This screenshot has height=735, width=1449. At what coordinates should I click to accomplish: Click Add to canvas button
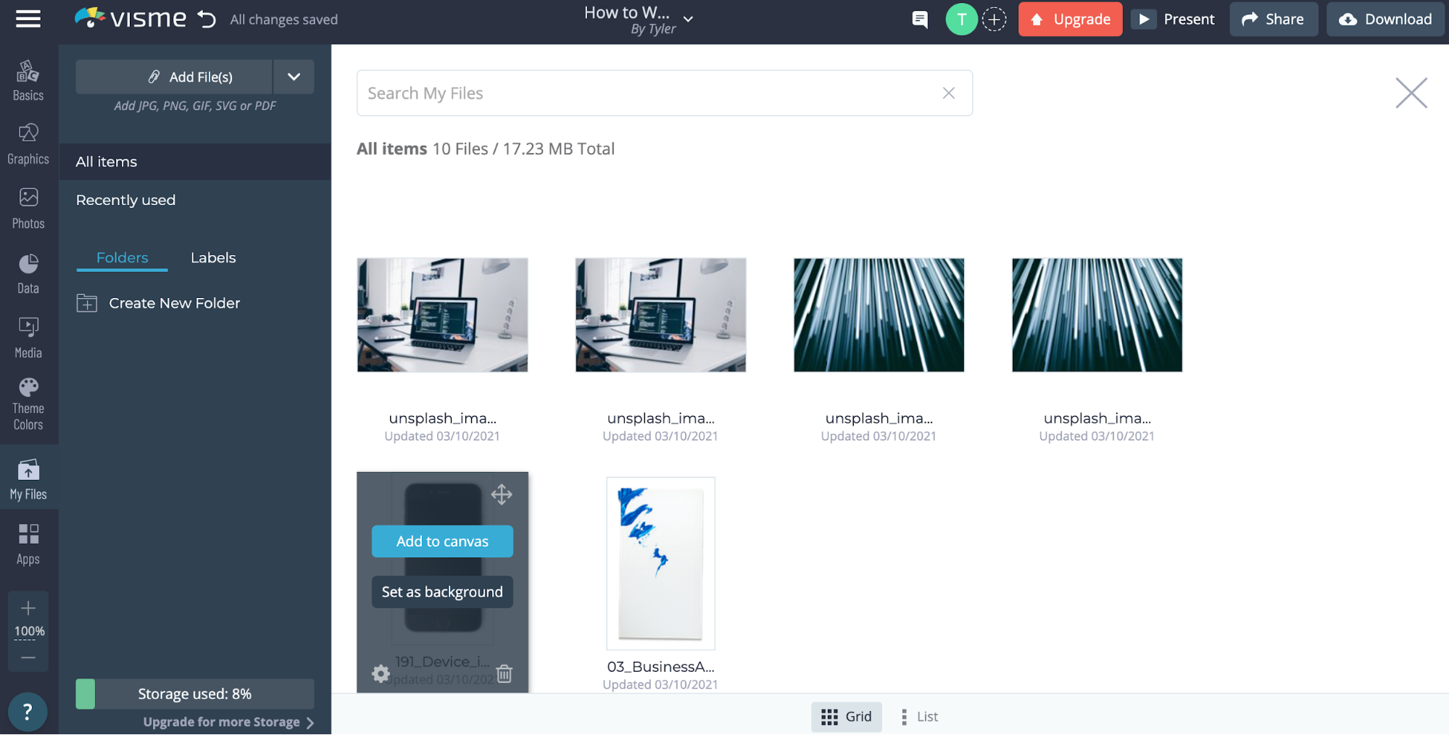(442, 541)
